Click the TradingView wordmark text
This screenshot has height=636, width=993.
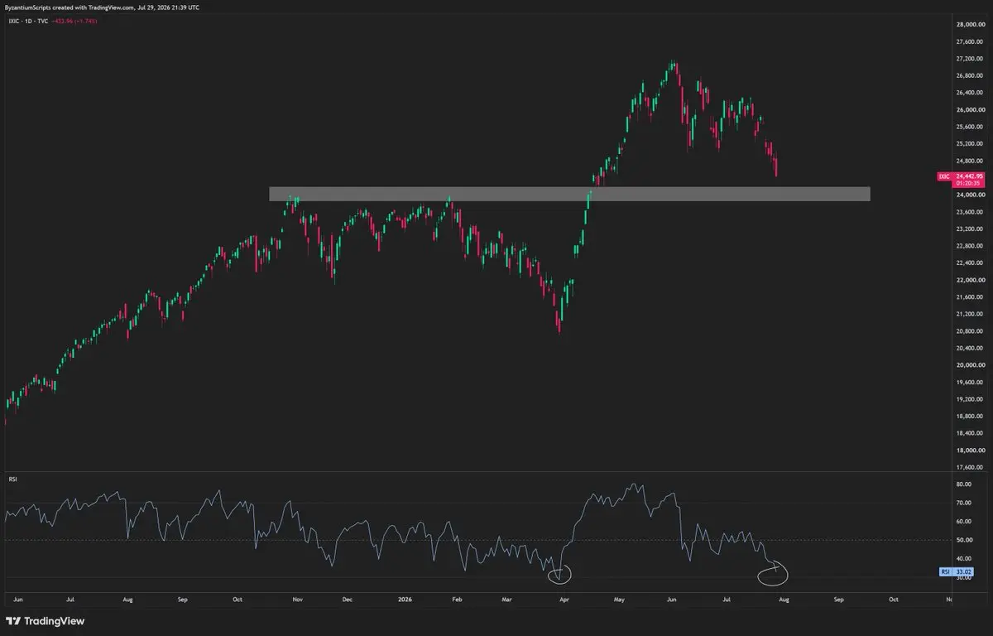[55, 621]
